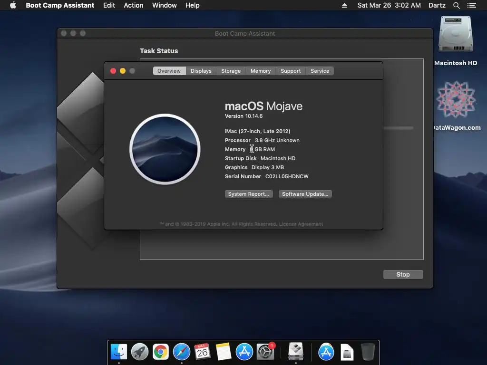This screenshot has width=487, height=365.
Task: Minimize the About This Mac window
Action: [123, 71]
